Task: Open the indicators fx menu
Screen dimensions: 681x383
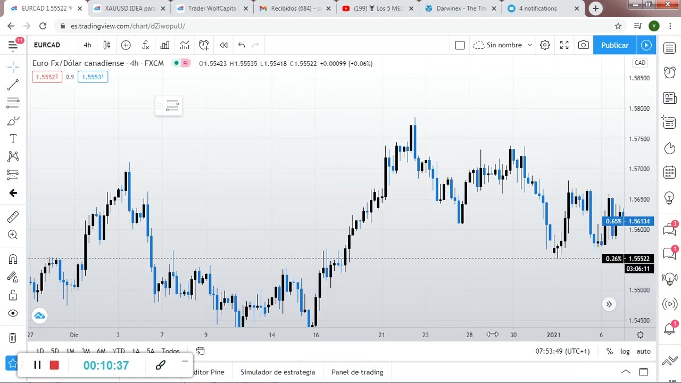Action: click(145, 45)
